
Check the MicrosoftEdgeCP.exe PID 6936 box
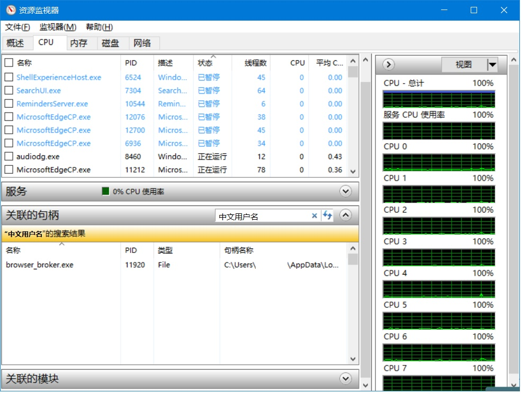tap(9, 143)
